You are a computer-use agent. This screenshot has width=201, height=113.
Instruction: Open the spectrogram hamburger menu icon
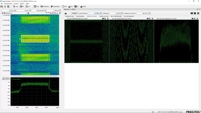coord(60,13)
